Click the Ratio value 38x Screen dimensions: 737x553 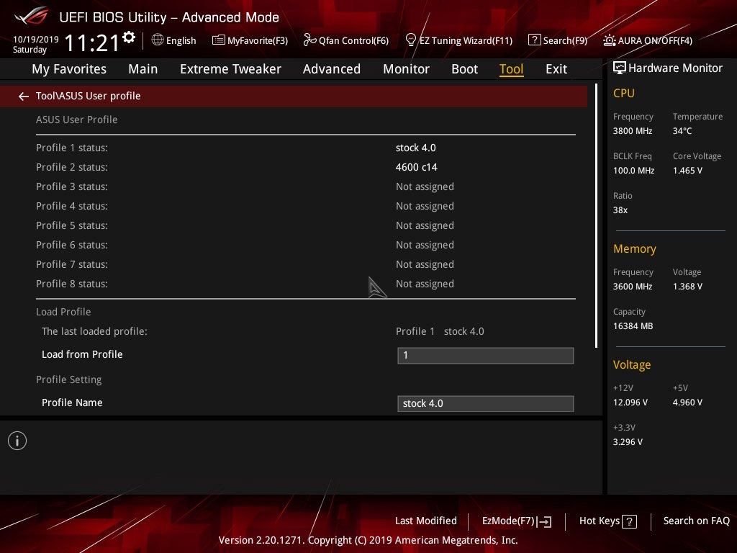click(620, 210)
